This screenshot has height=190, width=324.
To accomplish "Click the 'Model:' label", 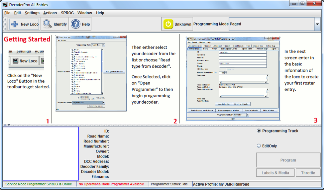I will click(103, 156).
